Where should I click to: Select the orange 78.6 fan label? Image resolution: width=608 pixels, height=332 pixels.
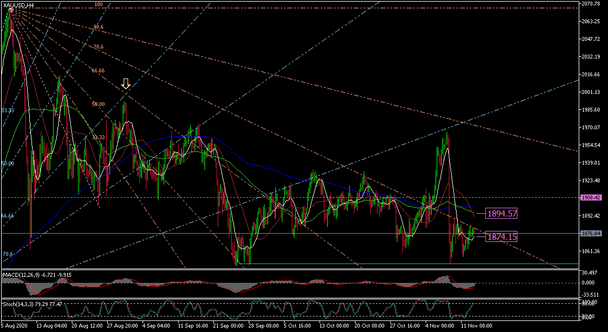tap(98, 48)
